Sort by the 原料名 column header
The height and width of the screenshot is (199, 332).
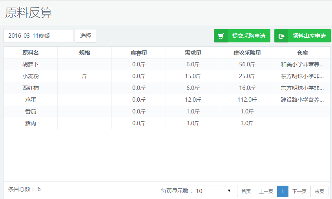(30, 53)
